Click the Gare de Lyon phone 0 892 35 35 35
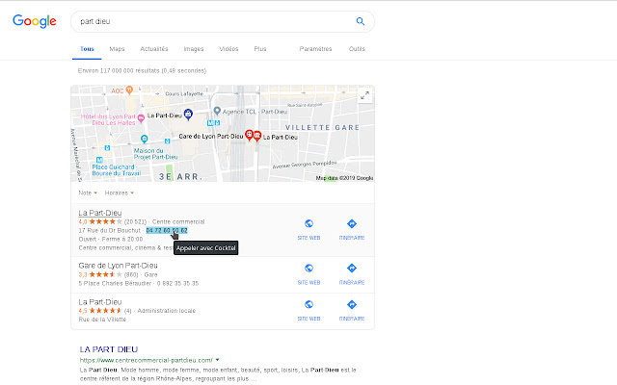 click(177, 283)
